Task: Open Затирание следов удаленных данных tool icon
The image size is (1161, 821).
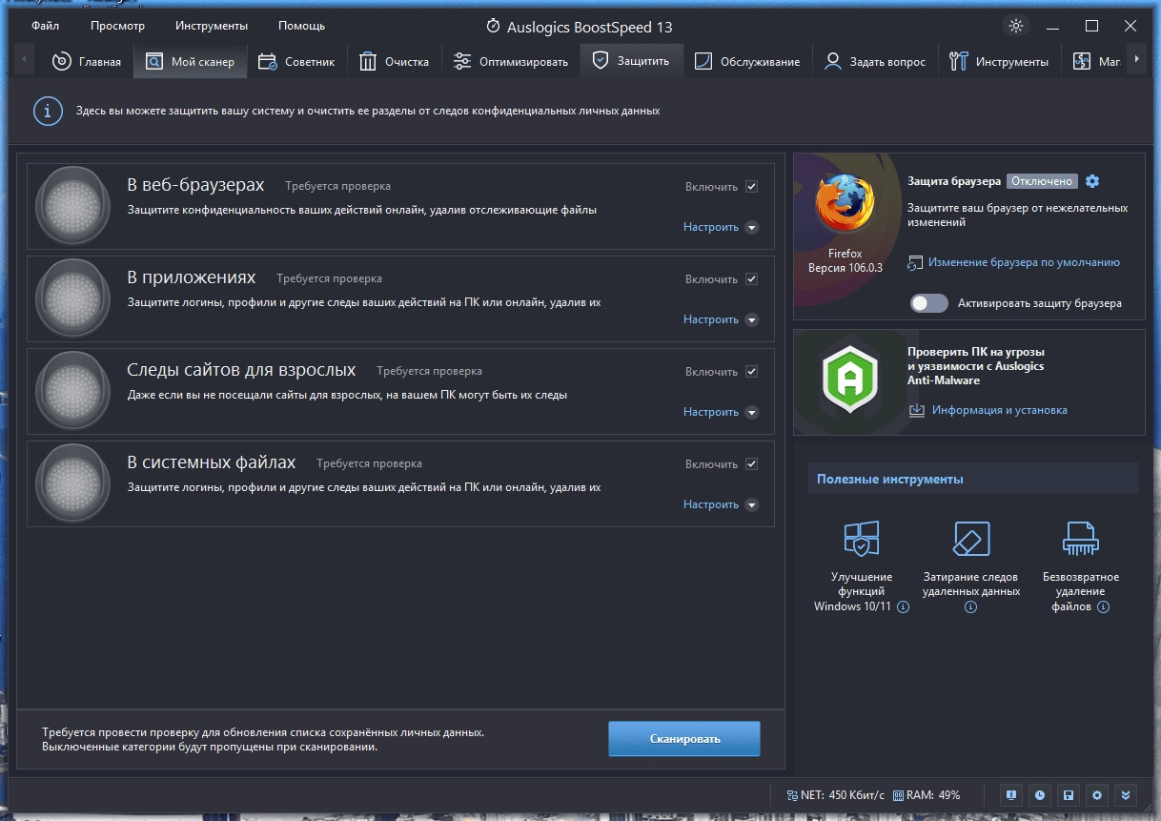Action: (971, 539)
